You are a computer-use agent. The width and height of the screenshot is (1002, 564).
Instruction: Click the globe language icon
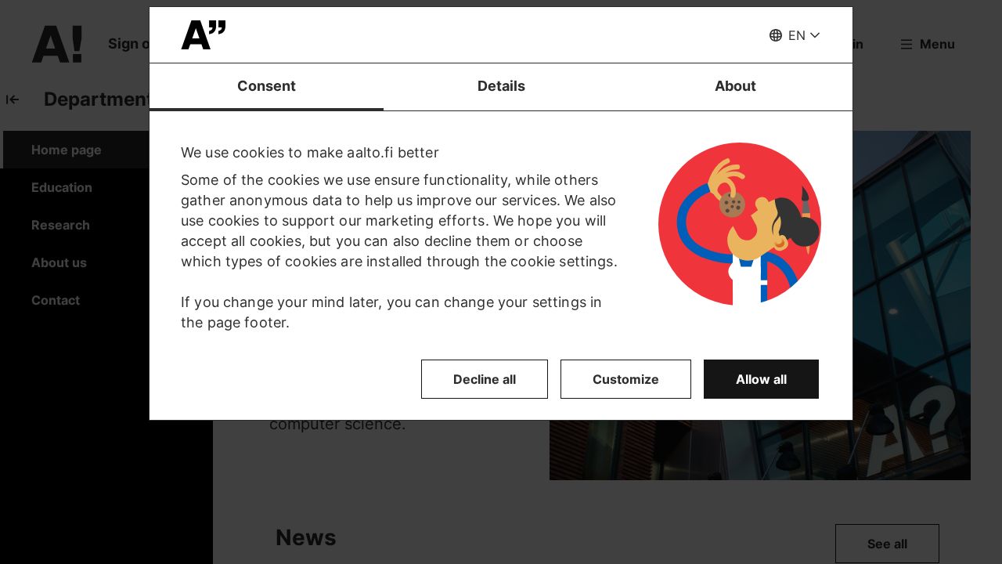pyautogui.click(x=776, y=35)
